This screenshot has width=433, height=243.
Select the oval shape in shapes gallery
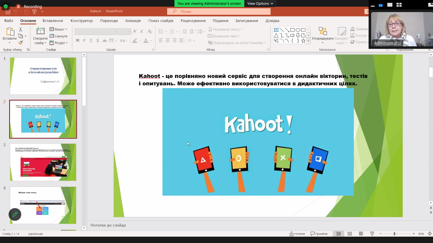[298, 30]
